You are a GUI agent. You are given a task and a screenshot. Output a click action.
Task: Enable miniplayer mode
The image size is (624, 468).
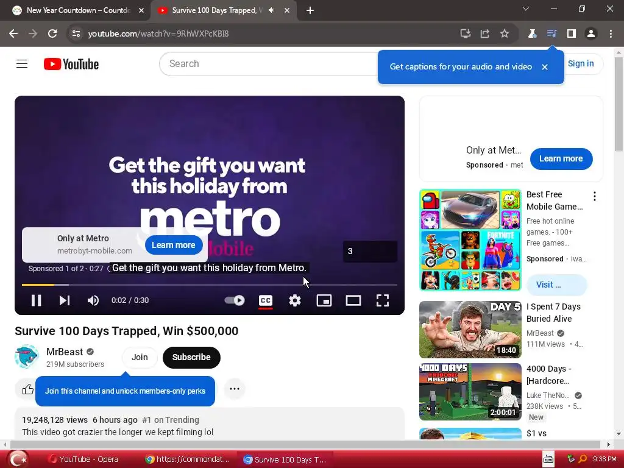tap(324, 300)
